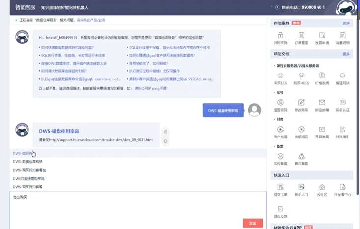
Task: Choose the last suggestion DWS-购买折扣套餐
Action: (138, 187)
